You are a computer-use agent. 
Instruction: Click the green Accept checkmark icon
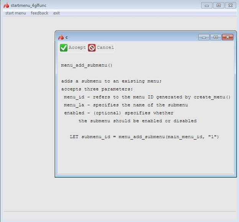tap(64, 48)
